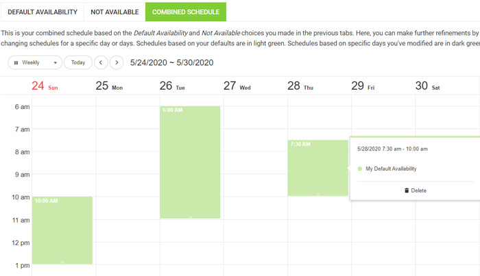Select the Tuesday 6:00 AM availability block
The width and height of the screenshot is (480, 276).
point(190,162)
